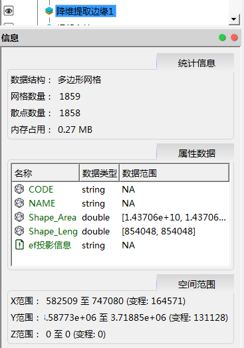Click the NAME attribute icon
Screen dimensions: 244x348
pyautogui.click(x=19, y=203)
